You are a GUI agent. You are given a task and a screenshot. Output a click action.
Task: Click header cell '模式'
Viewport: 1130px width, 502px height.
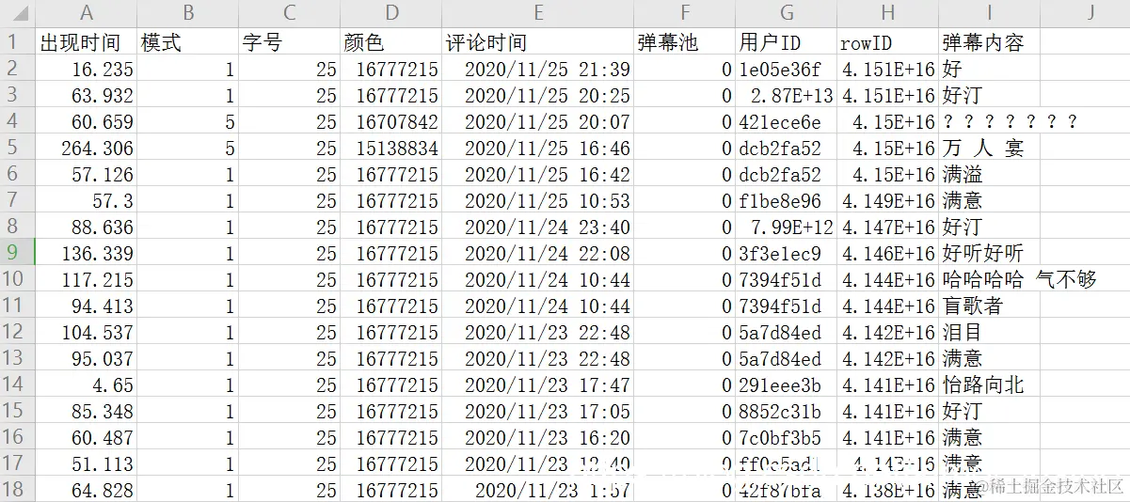point(188,42)
